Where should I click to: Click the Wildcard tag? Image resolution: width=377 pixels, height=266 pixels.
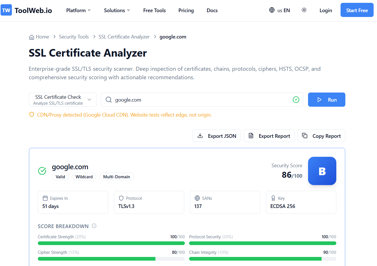[x=84, y=177]
